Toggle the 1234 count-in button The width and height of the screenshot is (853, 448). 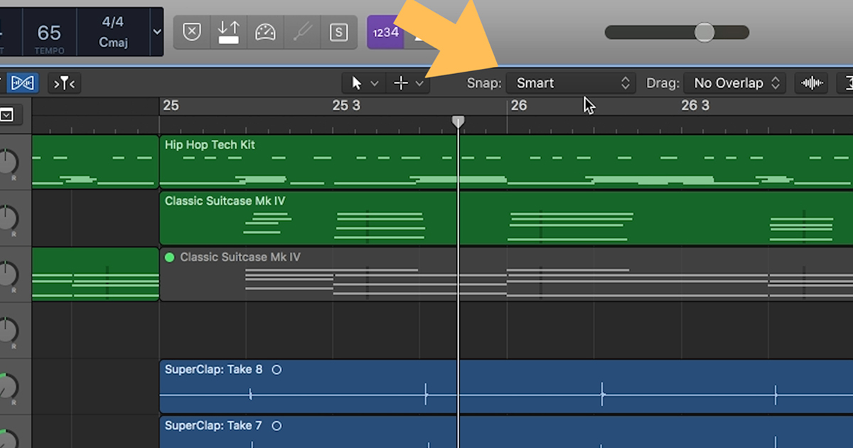(385, 32)
